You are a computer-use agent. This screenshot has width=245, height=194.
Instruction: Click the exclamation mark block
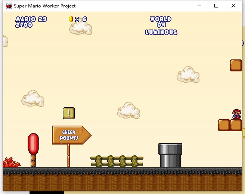(x=69, y=113)
